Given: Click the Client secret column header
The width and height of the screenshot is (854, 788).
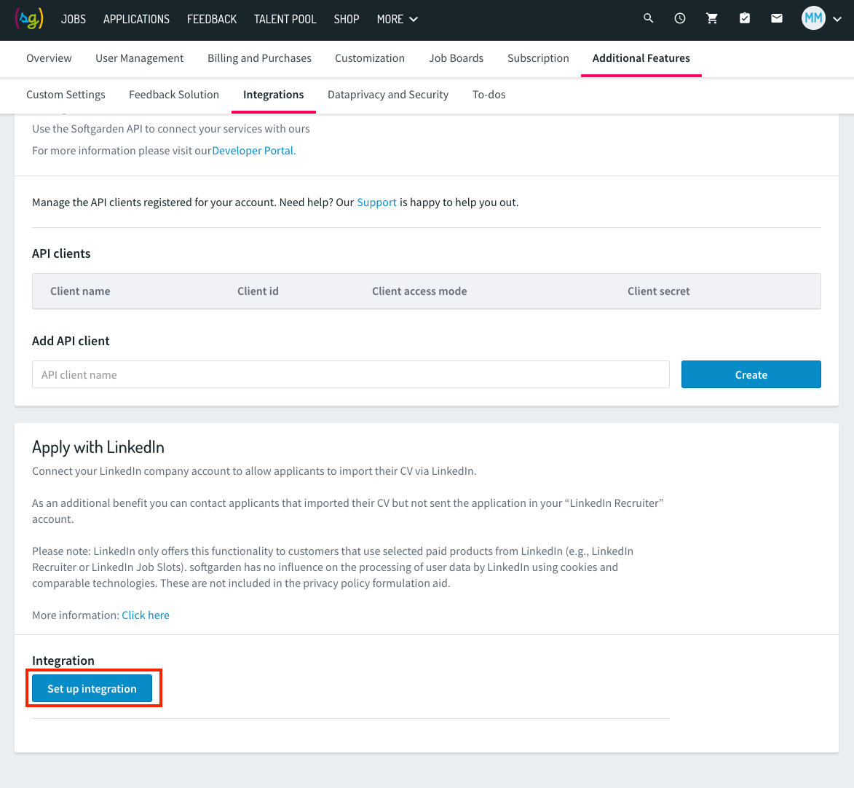Looking at the screenshot, I should pos(658,291).
